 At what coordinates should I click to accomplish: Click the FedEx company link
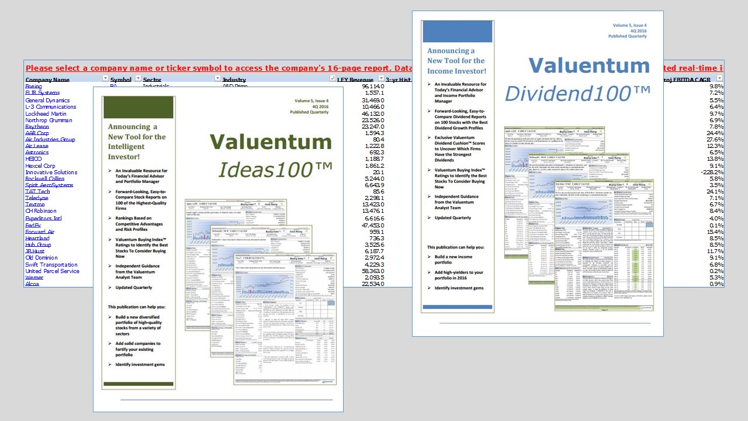click(33, 225)
